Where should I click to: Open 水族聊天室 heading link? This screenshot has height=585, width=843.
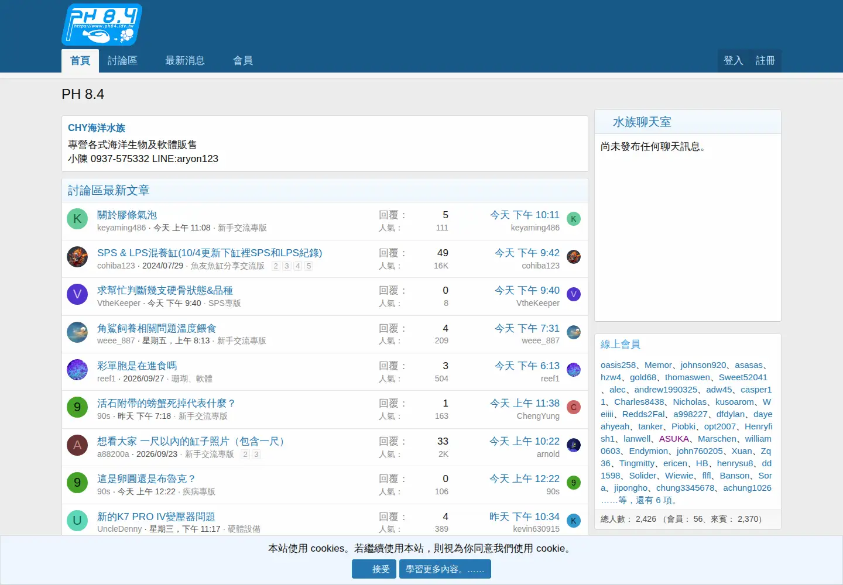coord(642,122)
